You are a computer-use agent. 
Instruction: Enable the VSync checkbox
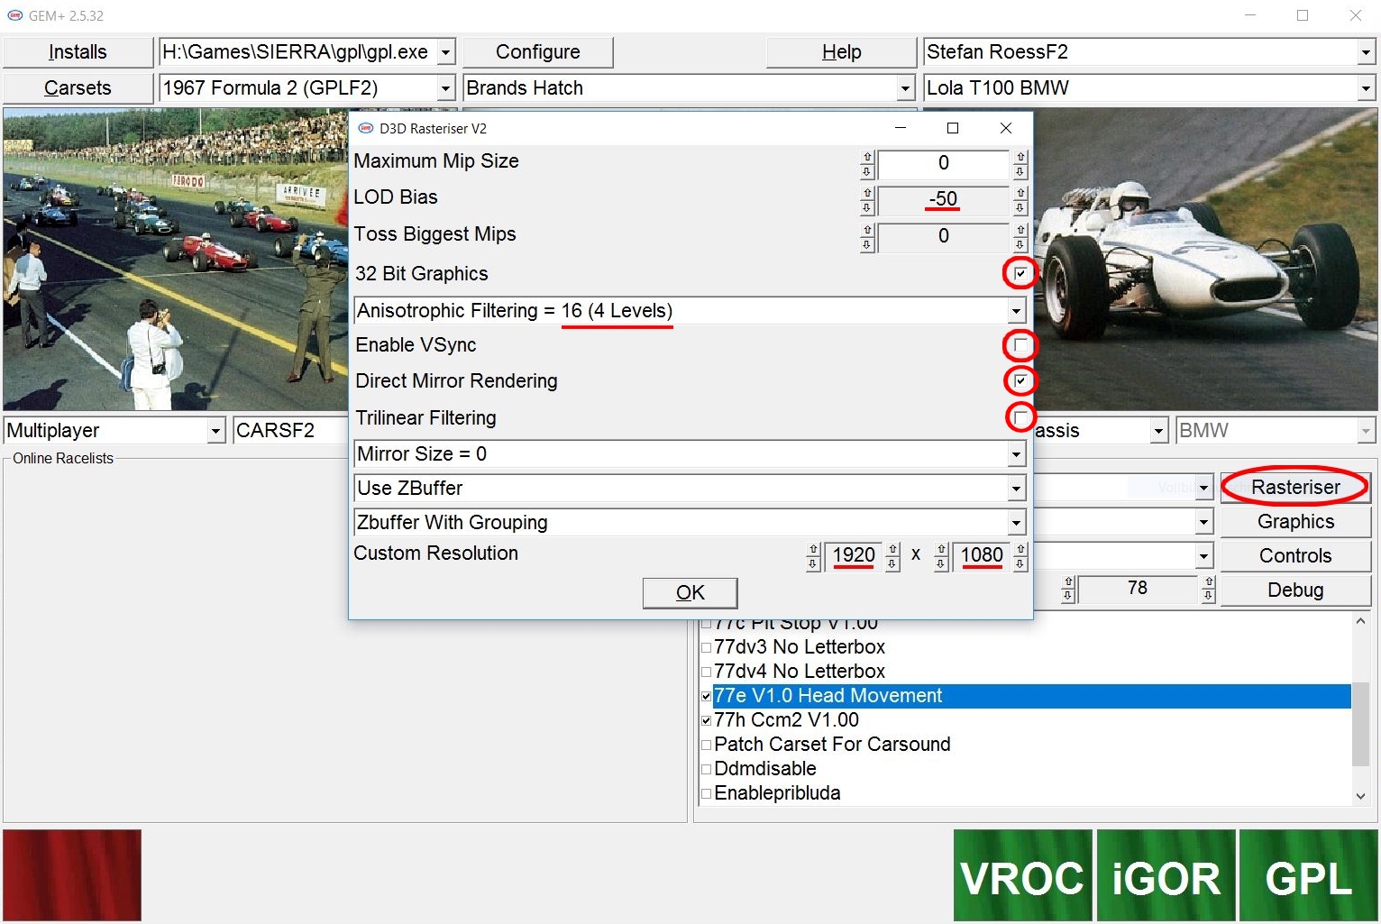coord(1020,345)
